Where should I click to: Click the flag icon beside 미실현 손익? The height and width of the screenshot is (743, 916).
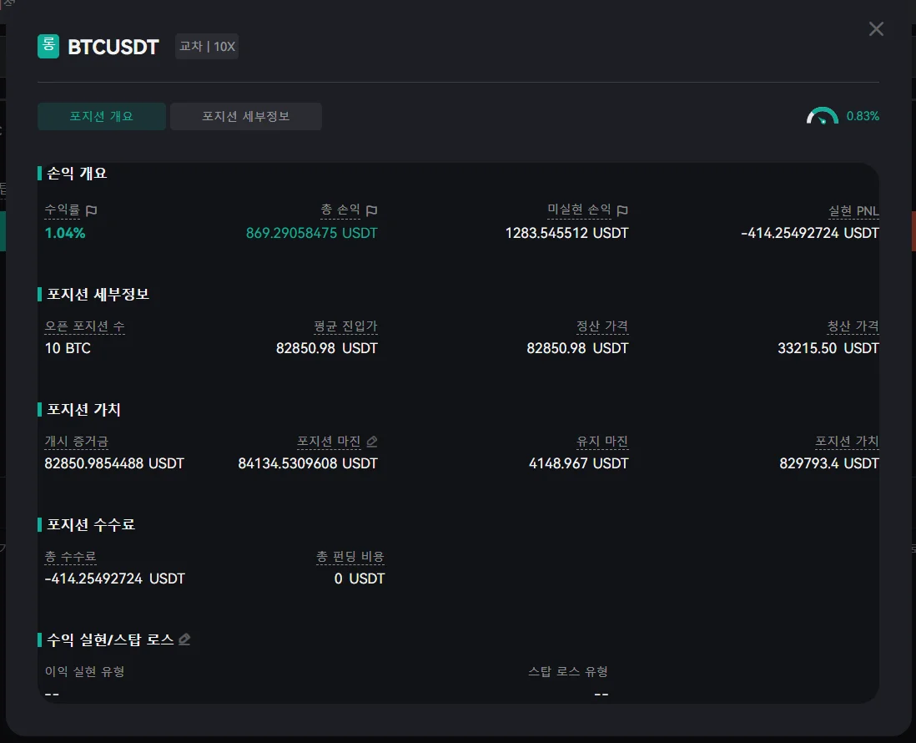pyautogui.click(x=622, y=210)
